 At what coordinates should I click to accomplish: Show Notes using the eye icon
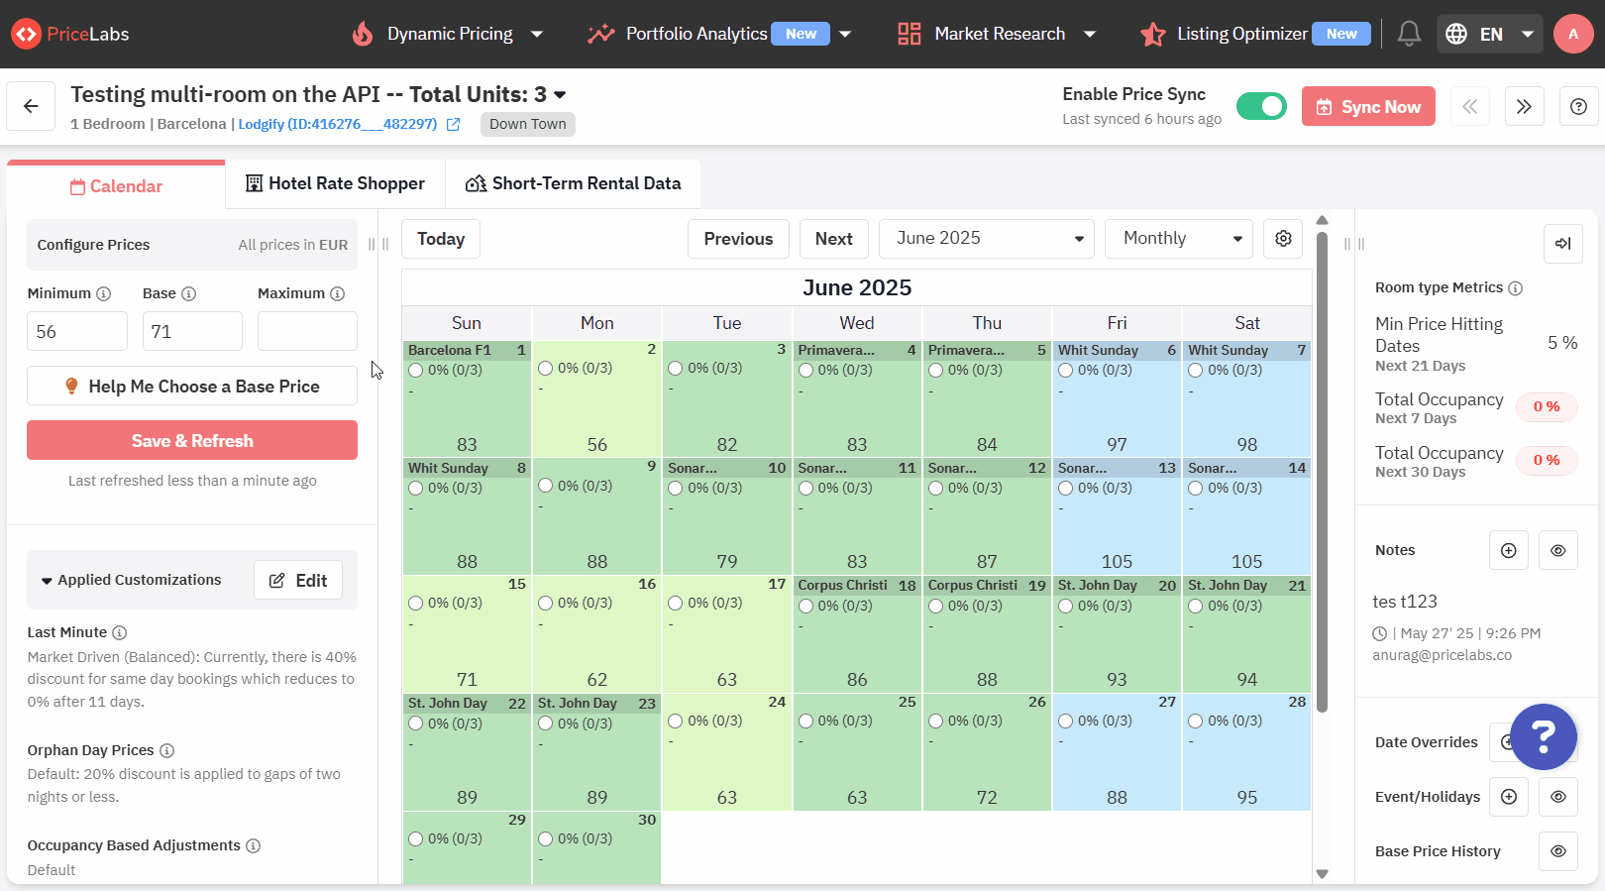1557,550
